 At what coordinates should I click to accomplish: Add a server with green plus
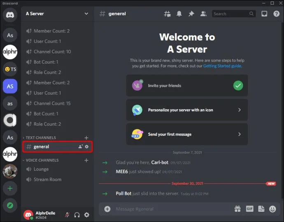(x=10, y=188)
